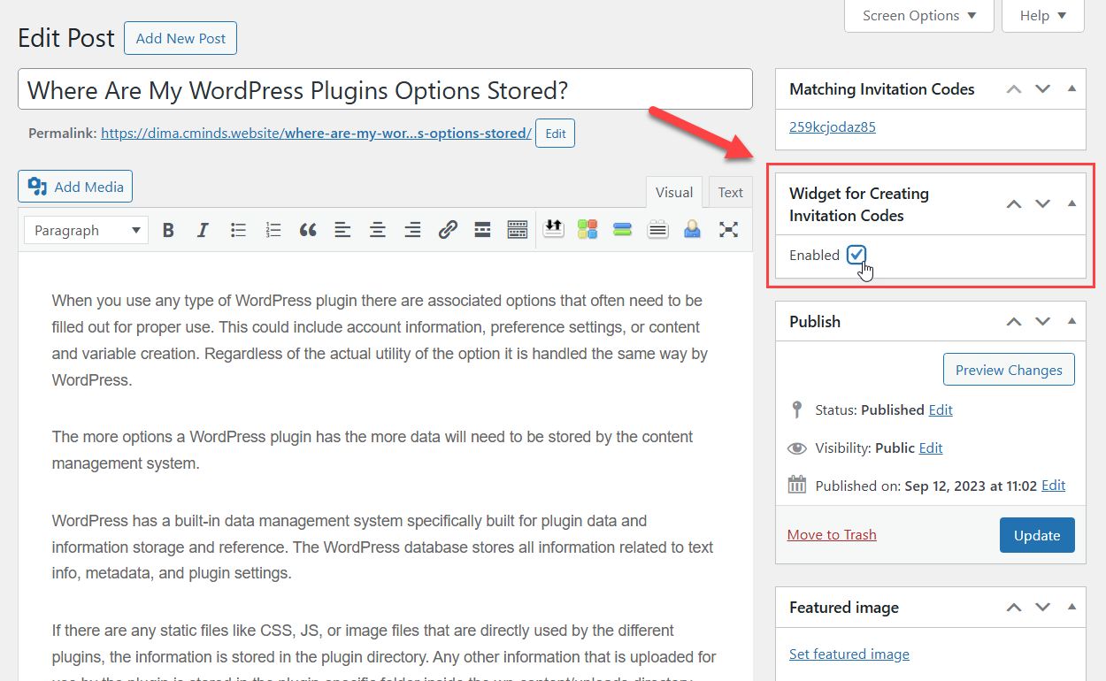The height and width of the screenshot is (681, 1106).
Task: Click the blue user silhouette icon
Action: click(x=692, y=230)
